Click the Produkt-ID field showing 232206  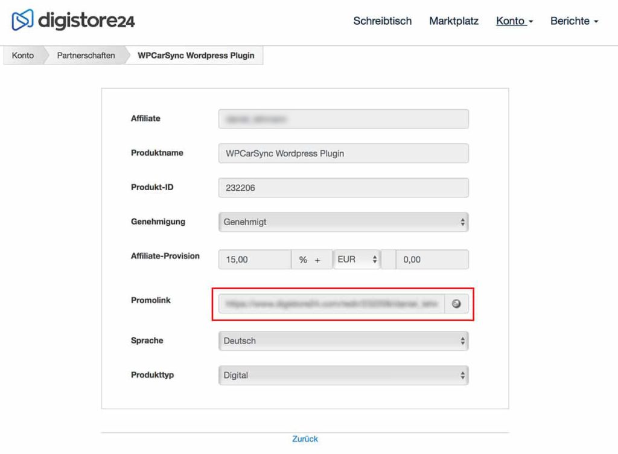tap(343, 188)
